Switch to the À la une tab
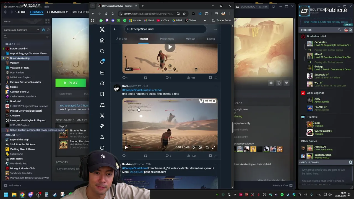Viewport: 354px width, 199px height. pos(121,39)
